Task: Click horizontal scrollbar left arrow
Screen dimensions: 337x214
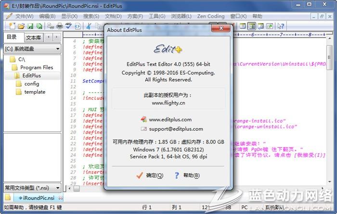Action: click(x=69, y=189)
